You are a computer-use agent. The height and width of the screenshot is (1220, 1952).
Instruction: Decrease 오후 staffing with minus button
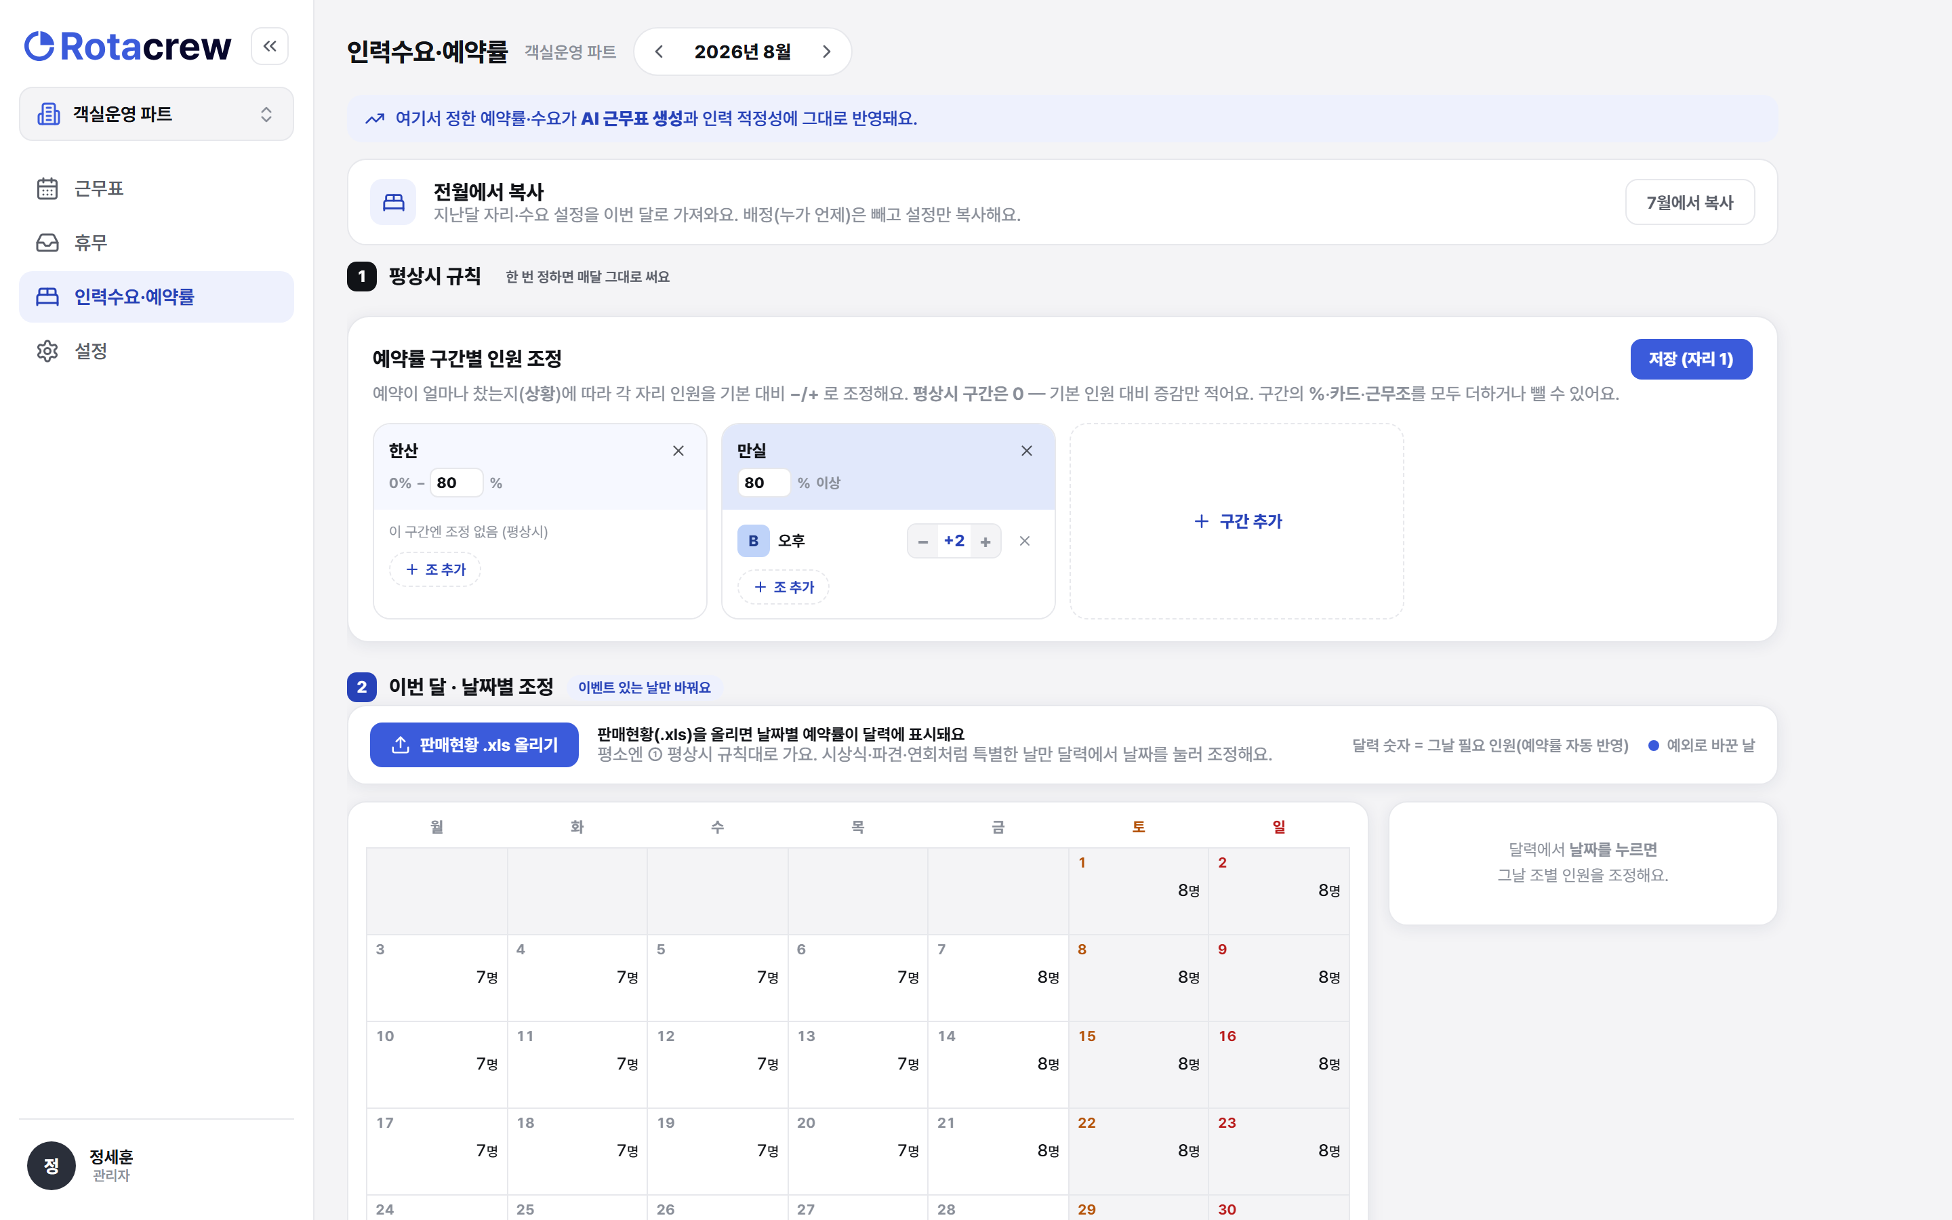click(924, 542)
